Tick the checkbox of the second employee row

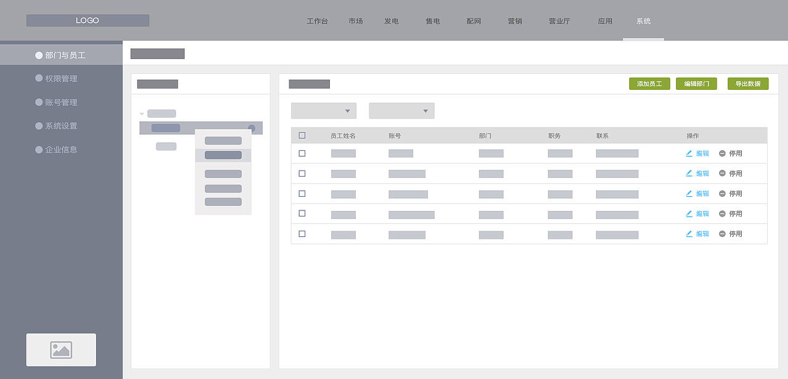(302, 174)
